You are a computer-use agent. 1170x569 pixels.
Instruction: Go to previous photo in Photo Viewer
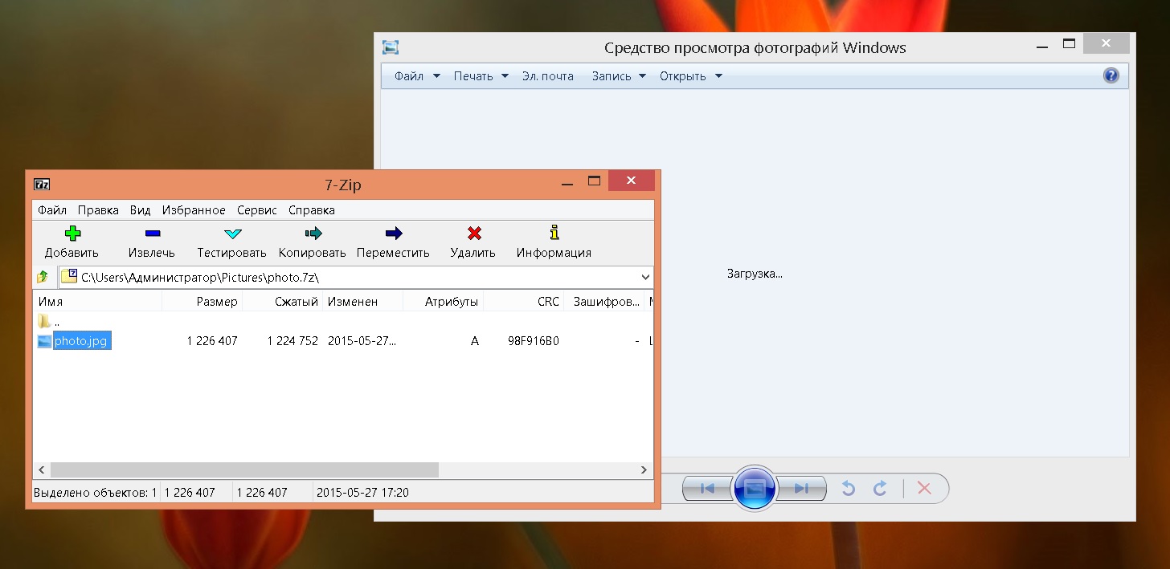coord(707,488)
